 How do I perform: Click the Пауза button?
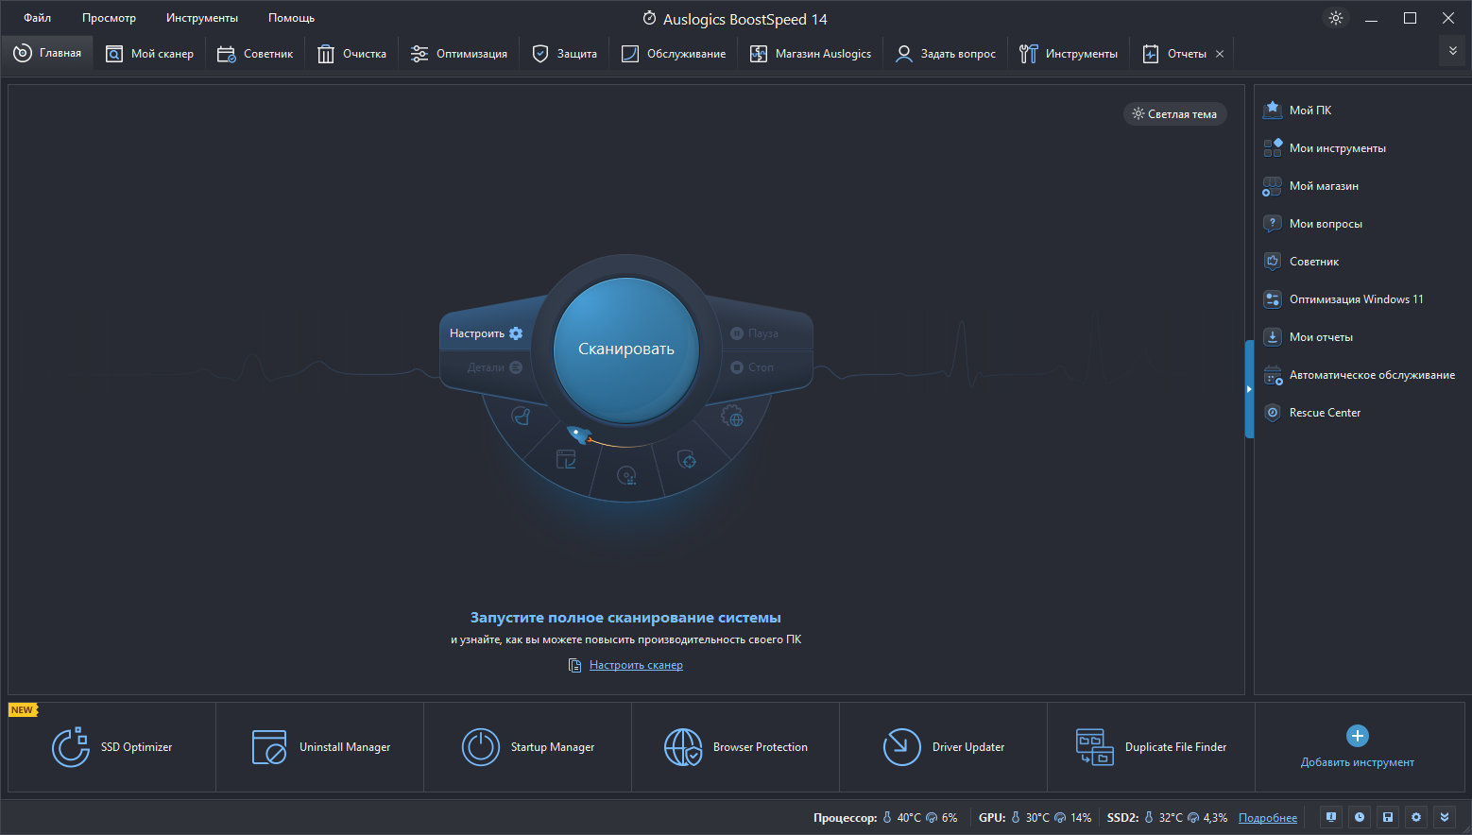point(755,333)
